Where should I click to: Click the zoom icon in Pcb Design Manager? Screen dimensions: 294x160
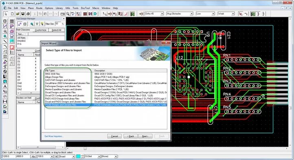point(32,24)
